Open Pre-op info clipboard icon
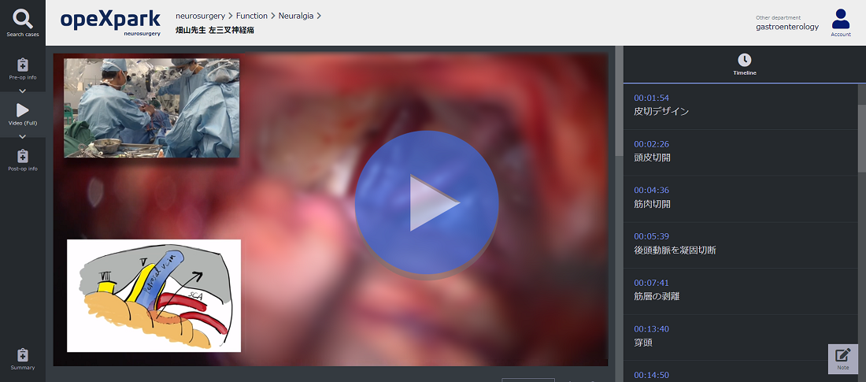The height and width of the screenshot is (382, 866). 23,65
